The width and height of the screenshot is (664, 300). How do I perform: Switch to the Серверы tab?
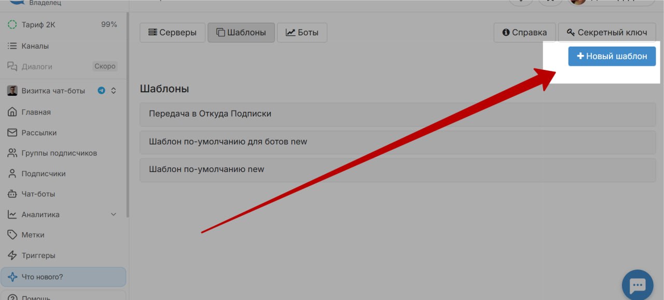[172, 33]
